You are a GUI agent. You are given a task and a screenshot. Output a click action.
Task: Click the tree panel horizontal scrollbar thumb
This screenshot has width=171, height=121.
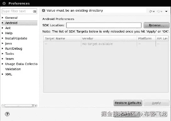(x=19, y=106)
